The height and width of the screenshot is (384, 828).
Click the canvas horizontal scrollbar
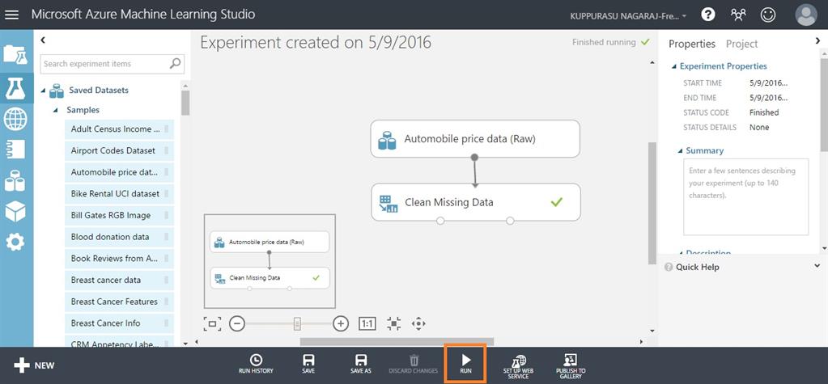(397, 342)
